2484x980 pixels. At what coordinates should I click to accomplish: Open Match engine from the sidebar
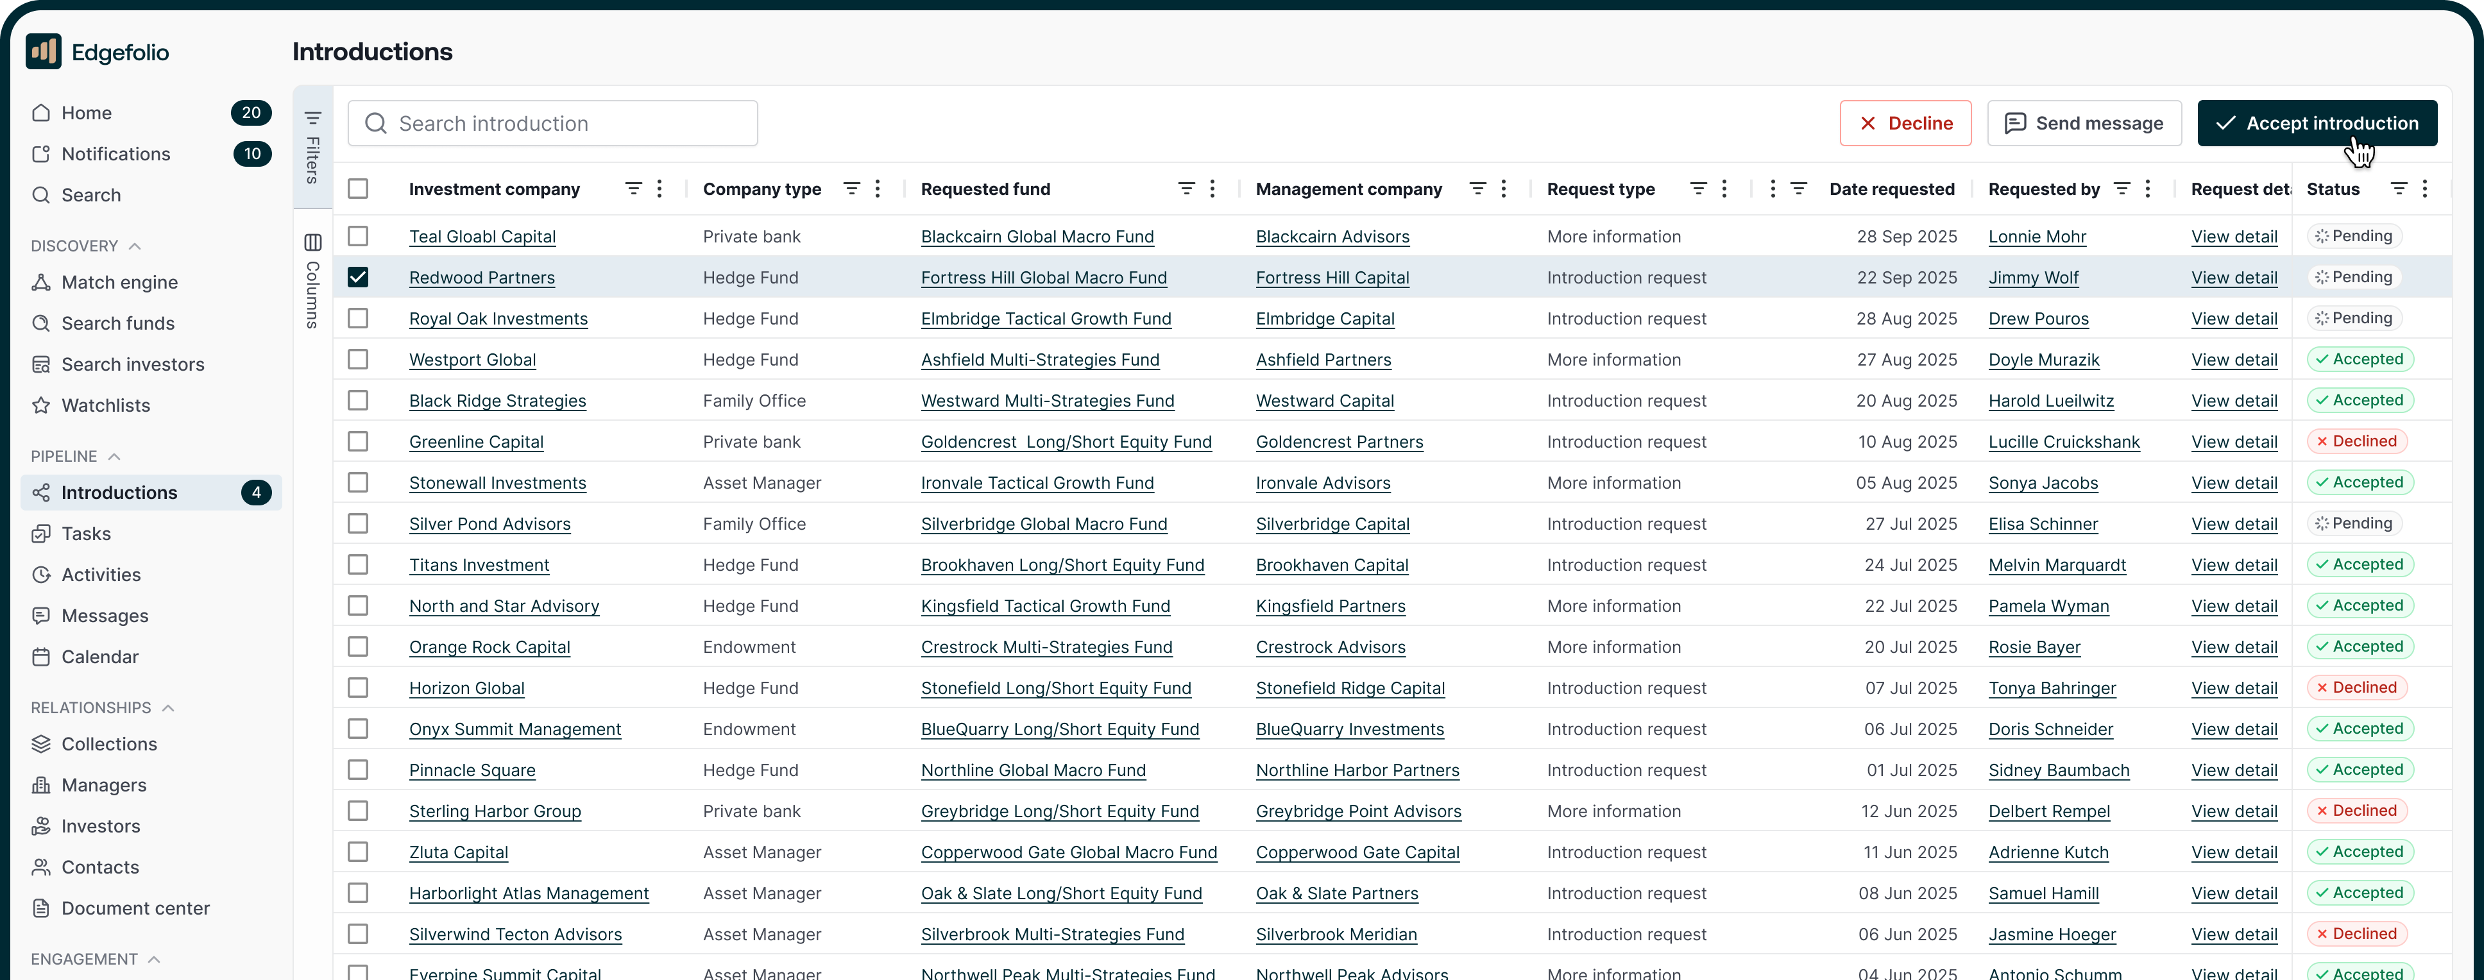point(119,282)
